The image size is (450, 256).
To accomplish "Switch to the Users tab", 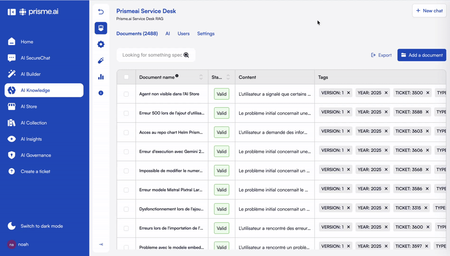I will 184,33.
